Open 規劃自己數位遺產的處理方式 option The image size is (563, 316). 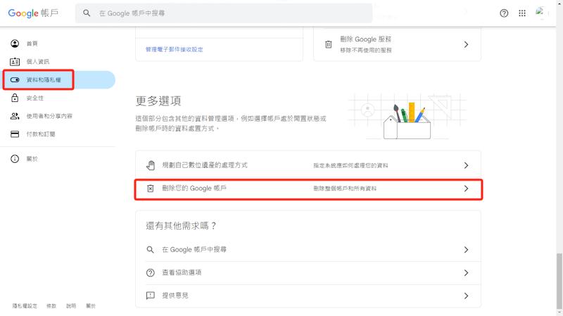308,165
